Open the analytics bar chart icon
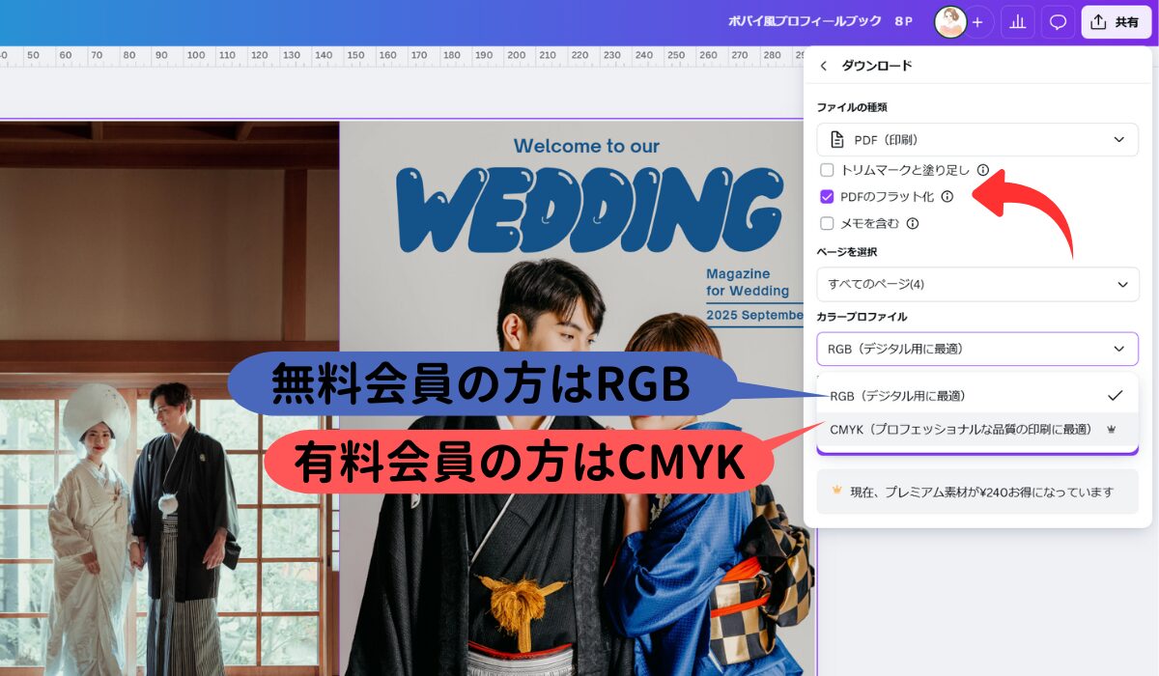This screenshot has width=1159, height=676. [1017, 22]
